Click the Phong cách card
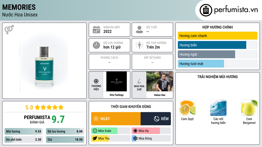This screenshot has height=147, width=262. click(110, 62)
